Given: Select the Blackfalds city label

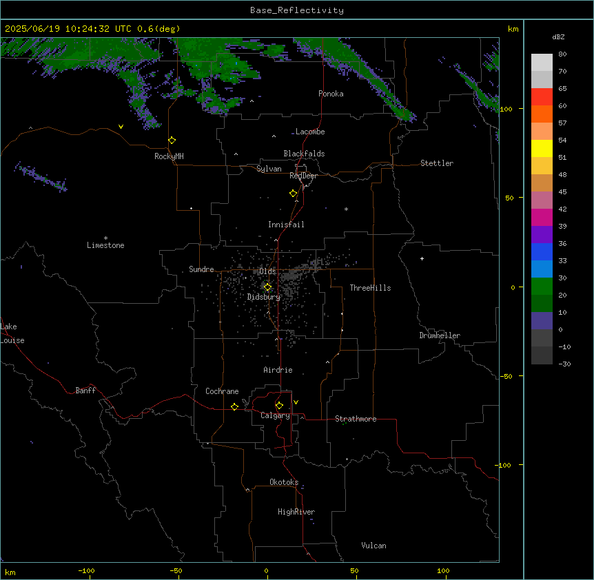Looking at the screenshot, I should pos(304,154).
